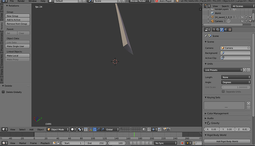Open the Object Mode dropdown
The width and height of the screenshot is (255, 146).
(58, 129)
